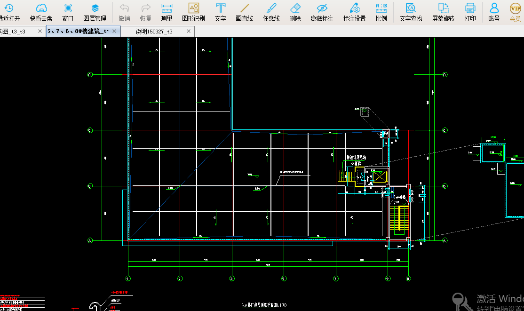
Task: Choose the 任意线 freehand line tool
Action: coord(271,12)
